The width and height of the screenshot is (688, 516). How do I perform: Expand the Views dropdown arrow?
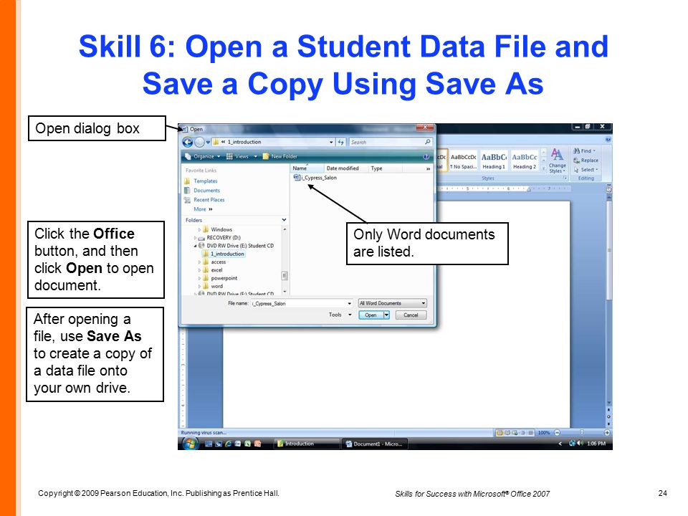click(x=255, y=157)
